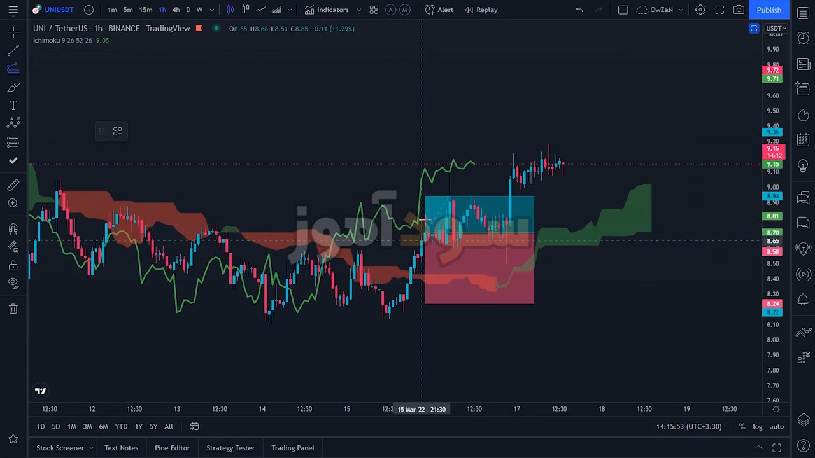Toggle auto scale
The width and height of the screenshot is (815, 458).
pos(777,427)
